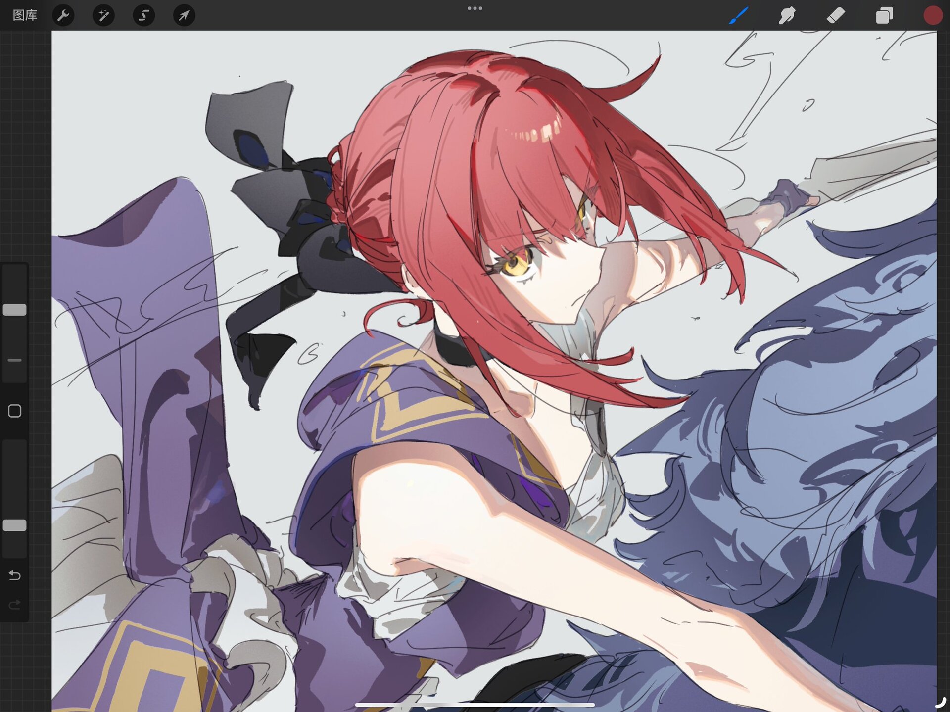
Task: Activate the Selection S-ribbon tool
Action: pos(143,15)
